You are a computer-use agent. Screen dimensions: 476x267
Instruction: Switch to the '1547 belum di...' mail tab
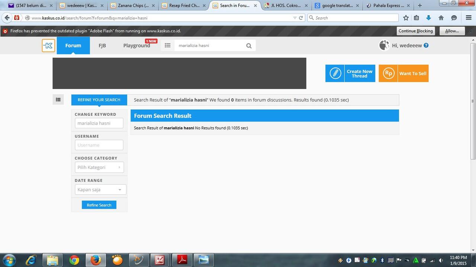31,6
